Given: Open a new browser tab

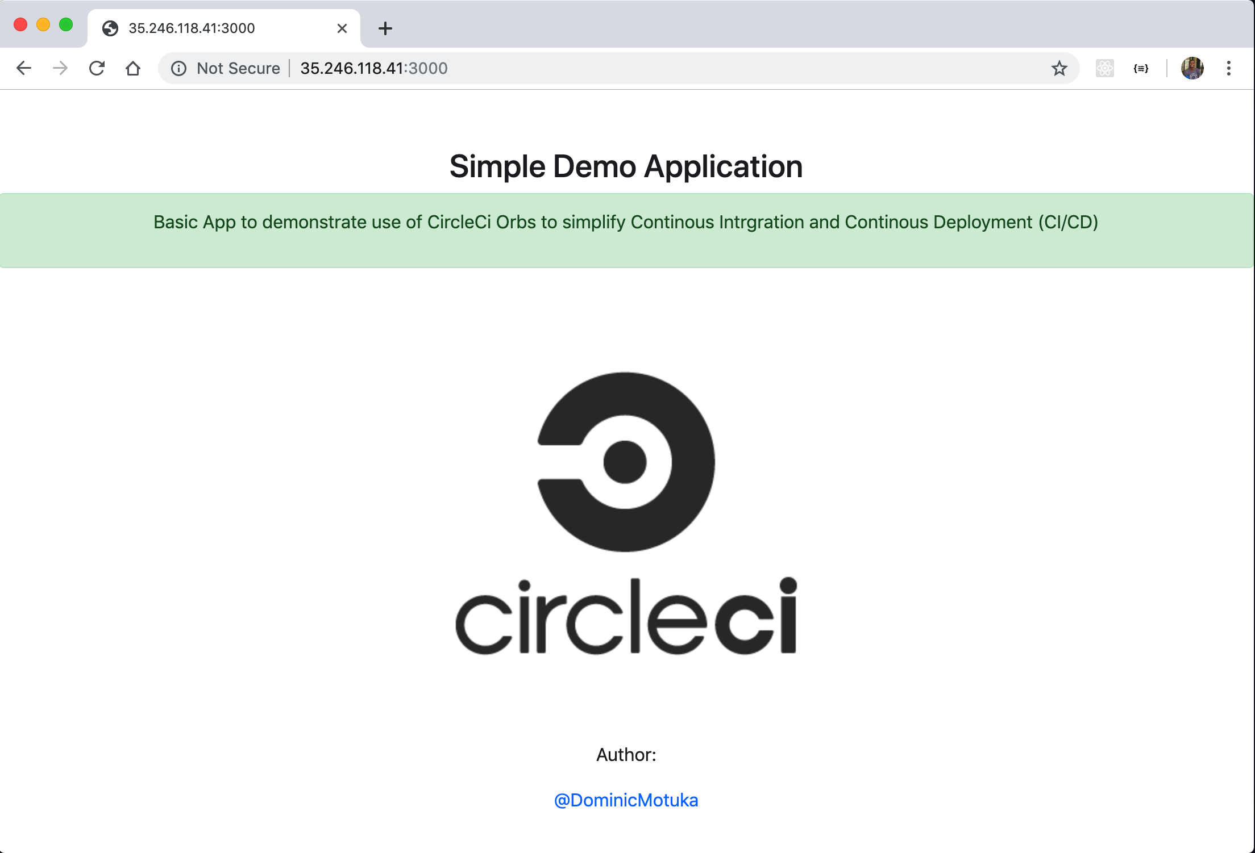Looking at the screenshot, I should [x=385, y=28].
